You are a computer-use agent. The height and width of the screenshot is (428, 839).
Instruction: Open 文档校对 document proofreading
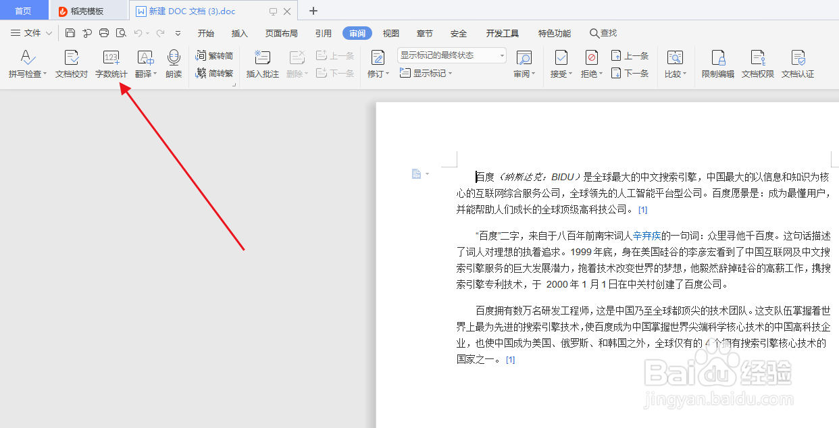(x=72, y=65)
